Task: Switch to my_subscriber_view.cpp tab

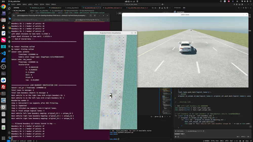Action: pos(113,8)
